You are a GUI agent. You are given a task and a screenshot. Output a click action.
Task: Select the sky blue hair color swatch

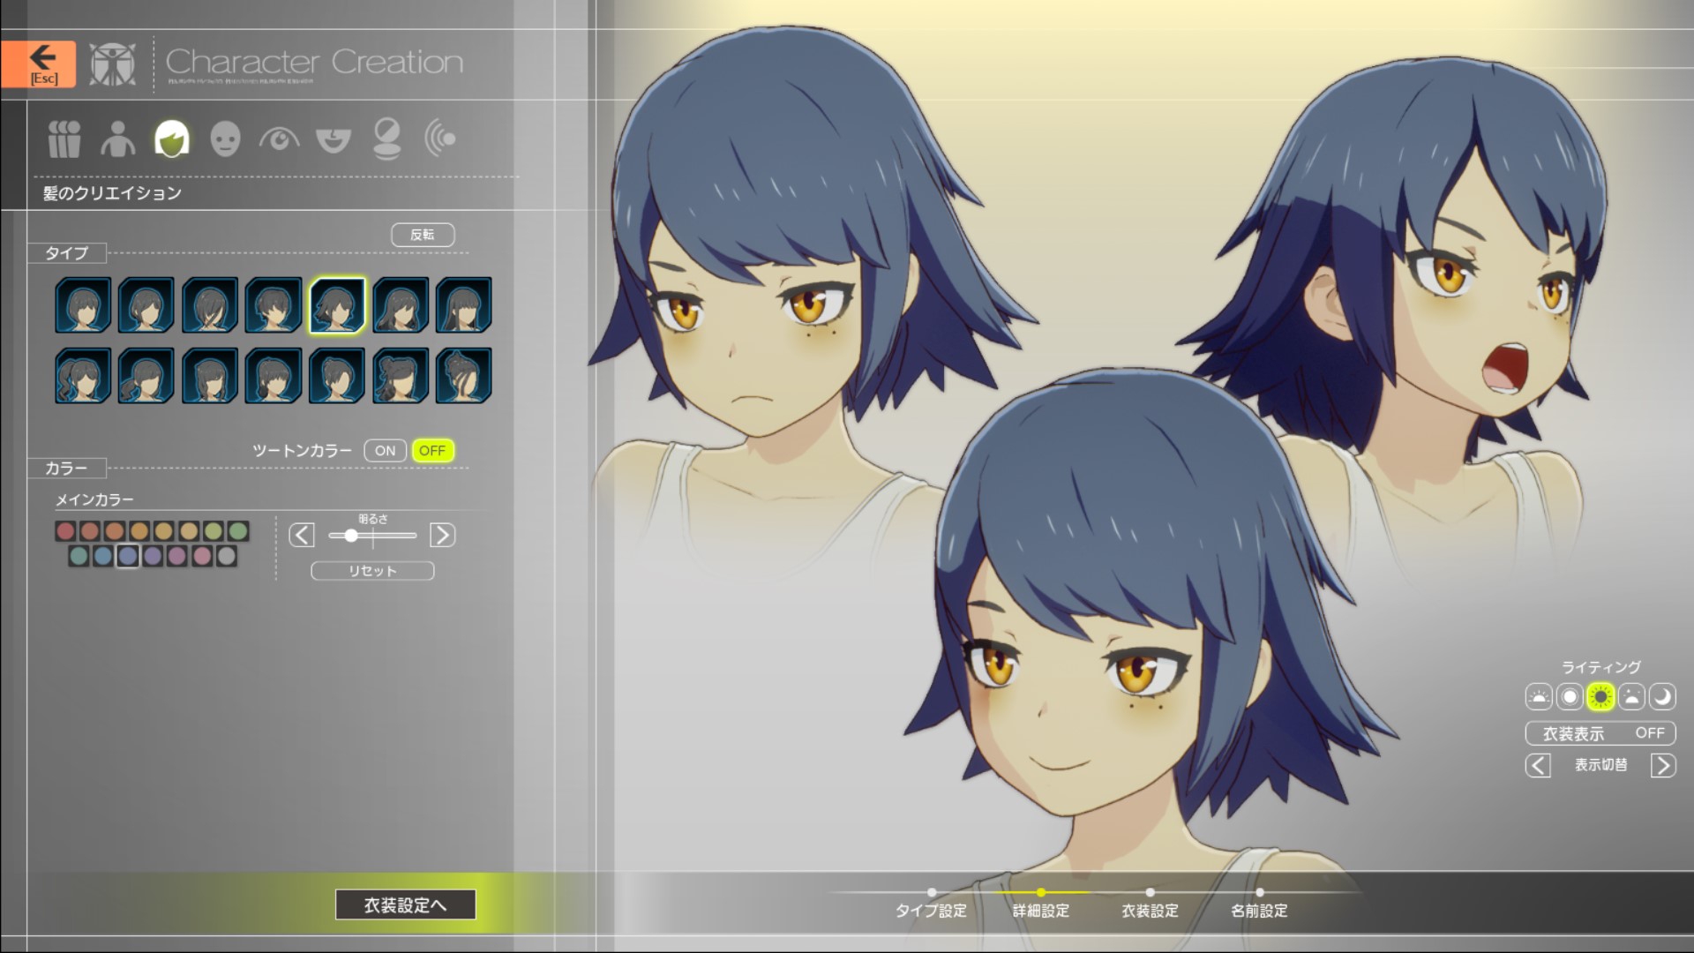click(x=103, y=556)
